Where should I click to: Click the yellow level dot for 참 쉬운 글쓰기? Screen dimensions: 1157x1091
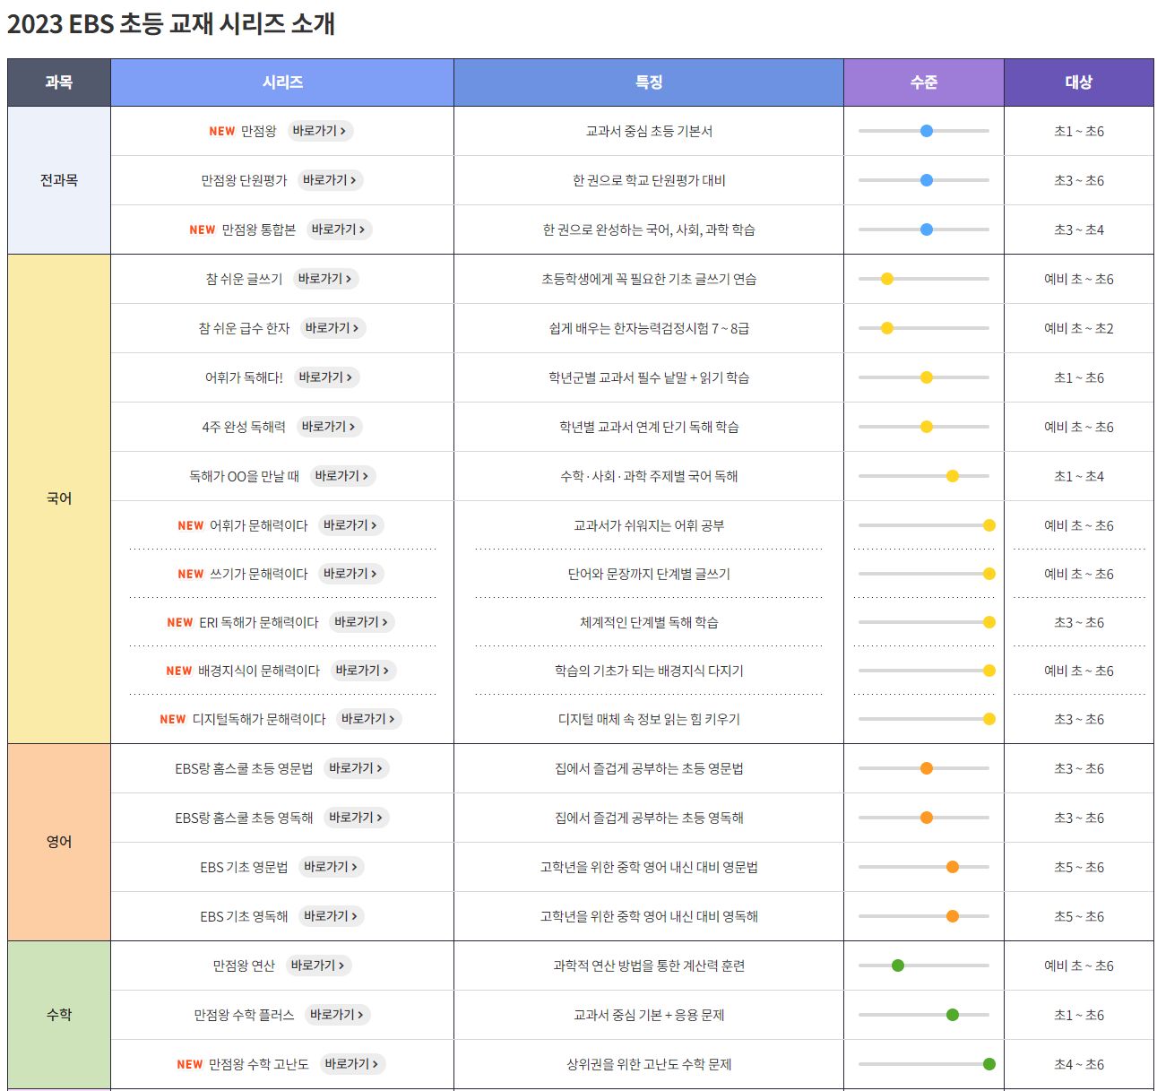click(x=887, y=279)
